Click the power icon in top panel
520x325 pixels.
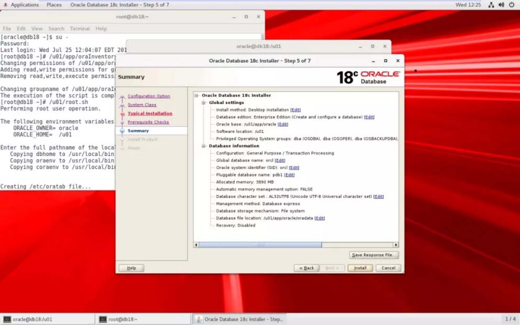511,5
